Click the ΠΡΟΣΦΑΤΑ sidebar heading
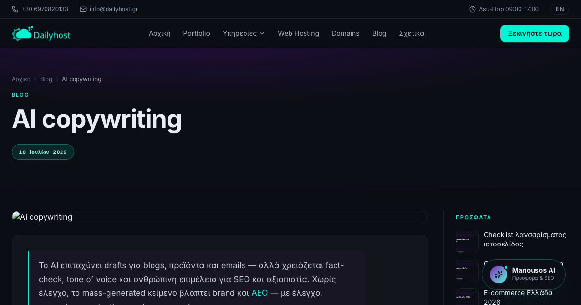The width and height of the screenshot is (581, 305). 474,218
